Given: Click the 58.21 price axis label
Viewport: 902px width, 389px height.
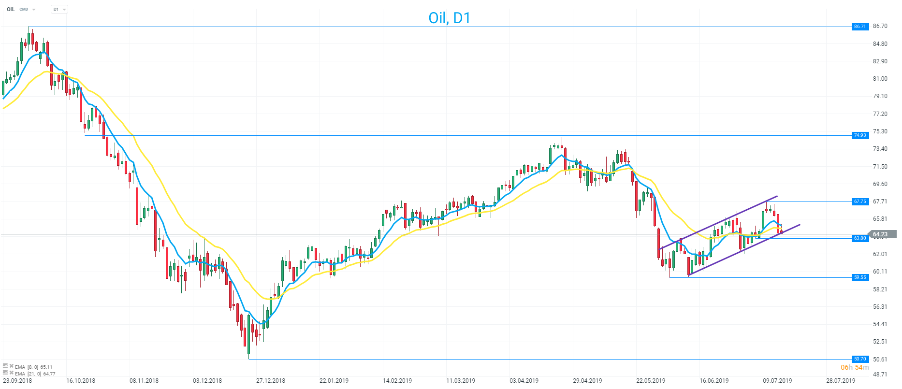Looking at the screenshot, I should [880, 289].
